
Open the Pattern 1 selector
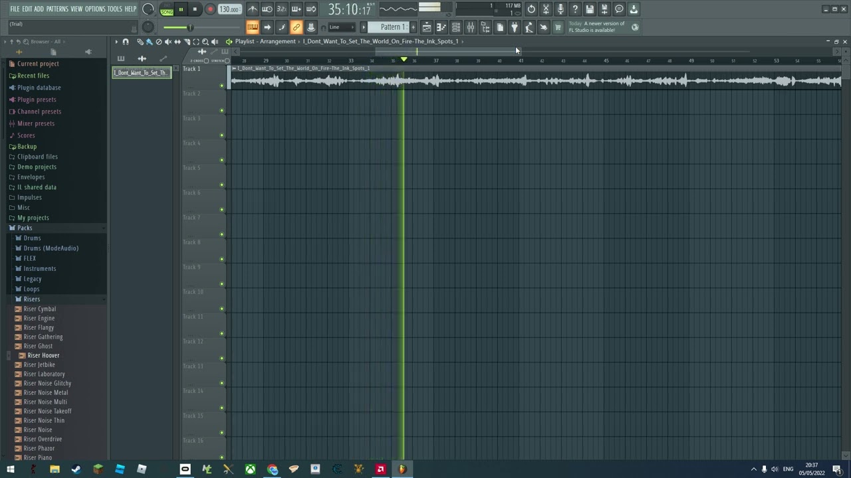click(390, 27)
